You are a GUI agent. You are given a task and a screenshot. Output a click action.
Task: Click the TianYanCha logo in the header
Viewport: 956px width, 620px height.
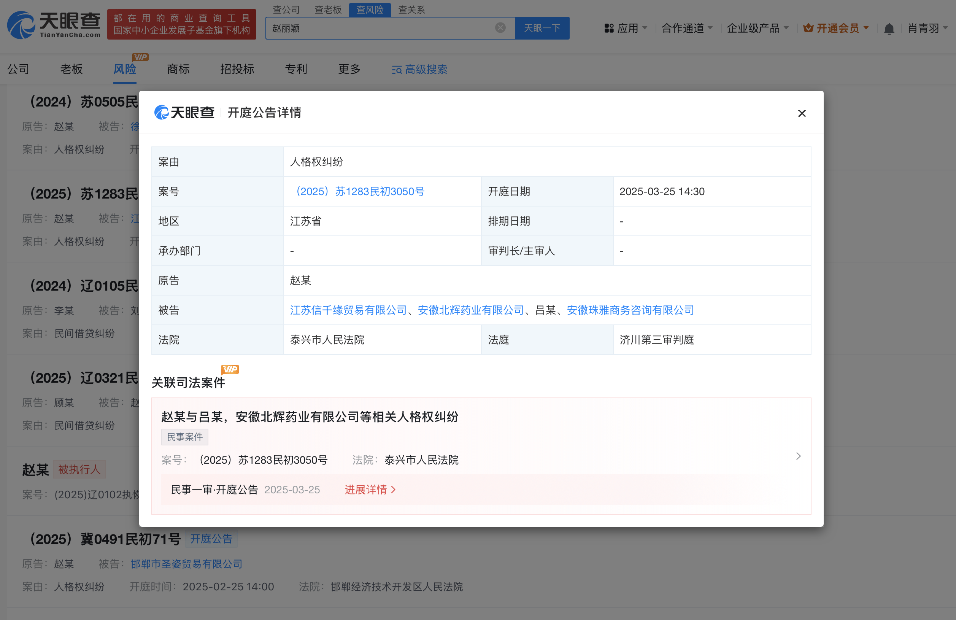[54, 25]
